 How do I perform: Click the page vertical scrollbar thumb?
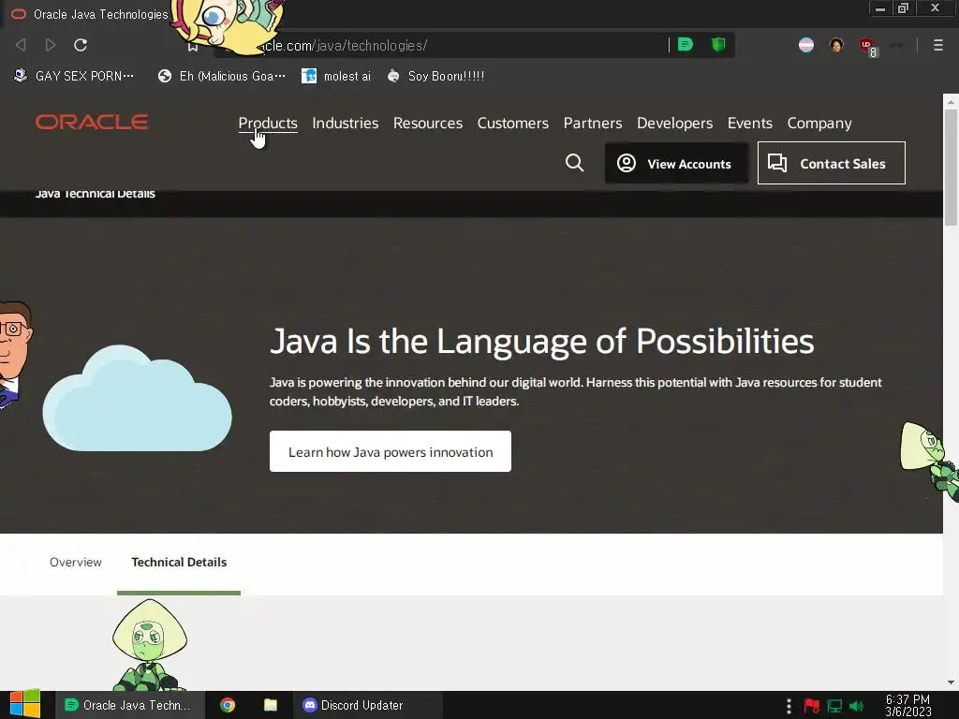click(x=951, y=169)
